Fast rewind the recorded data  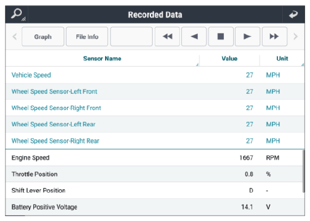pos(167,37)
